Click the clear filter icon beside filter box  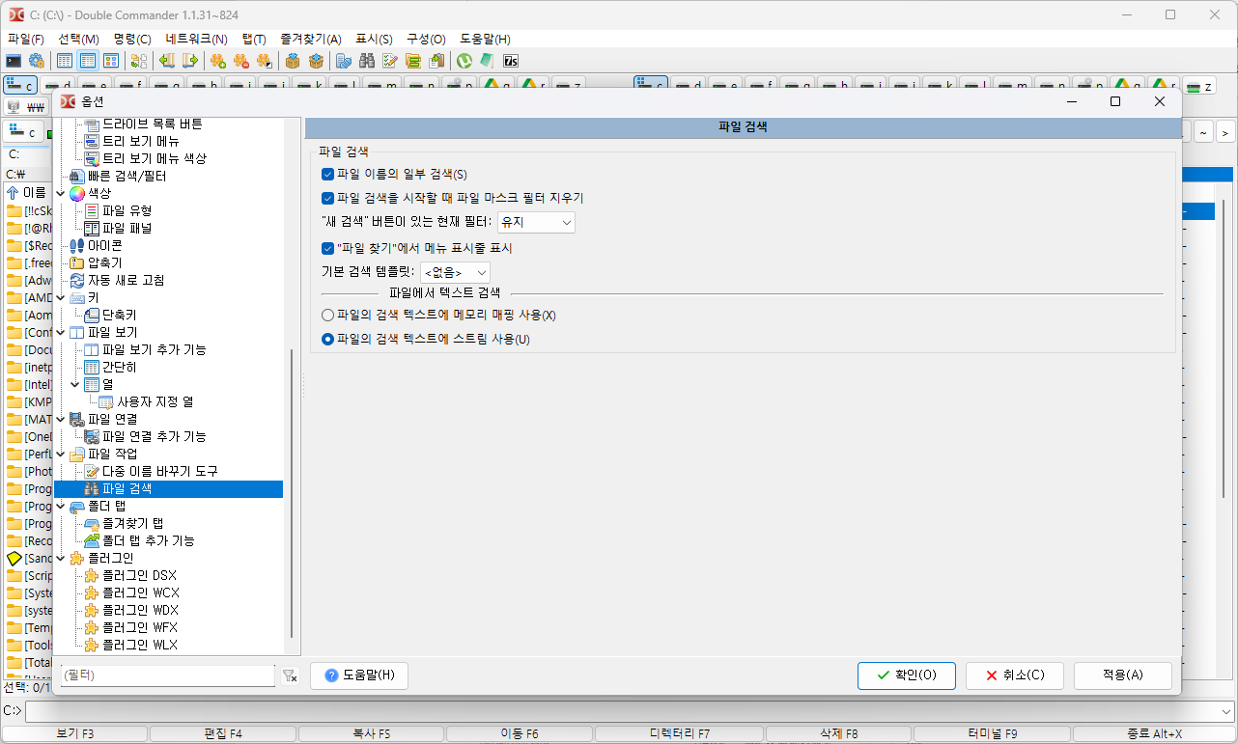(x=290, y=676)
